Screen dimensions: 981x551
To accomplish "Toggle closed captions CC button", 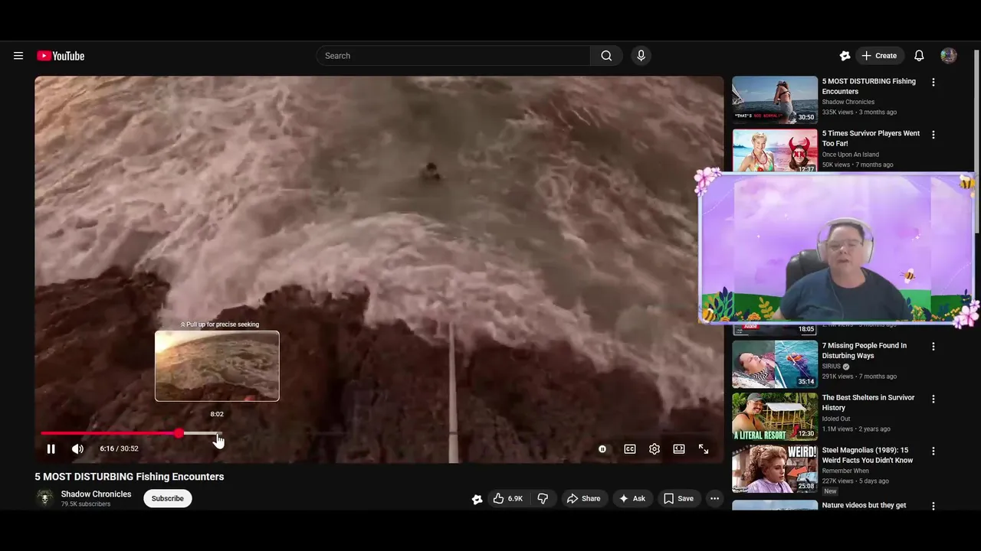I will coord(630,449).
